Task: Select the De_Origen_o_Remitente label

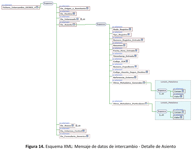Action: (73, 8)
